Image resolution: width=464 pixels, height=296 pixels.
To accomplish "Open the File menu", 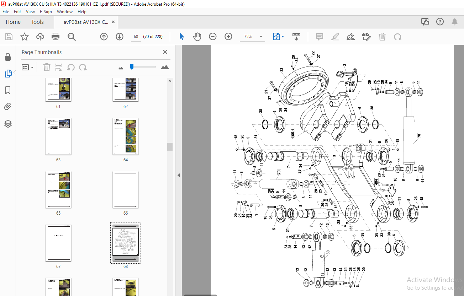I will coord(6,12).
